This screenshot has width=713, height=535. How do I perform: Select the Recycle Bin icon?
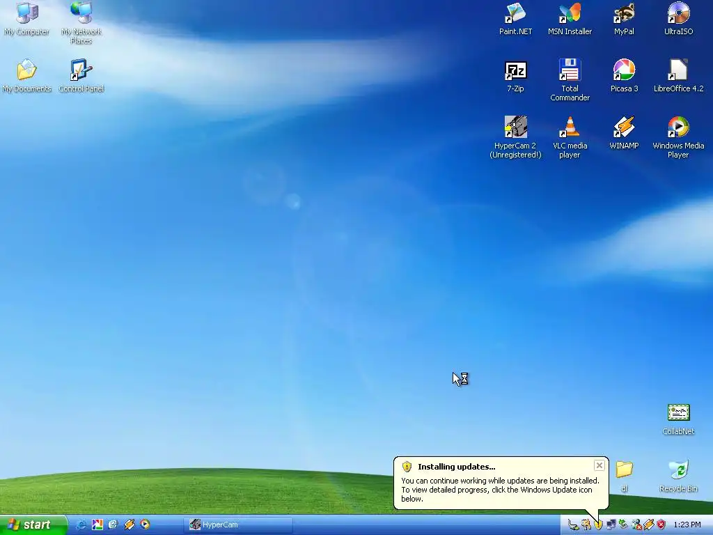(x=678, y=476)
